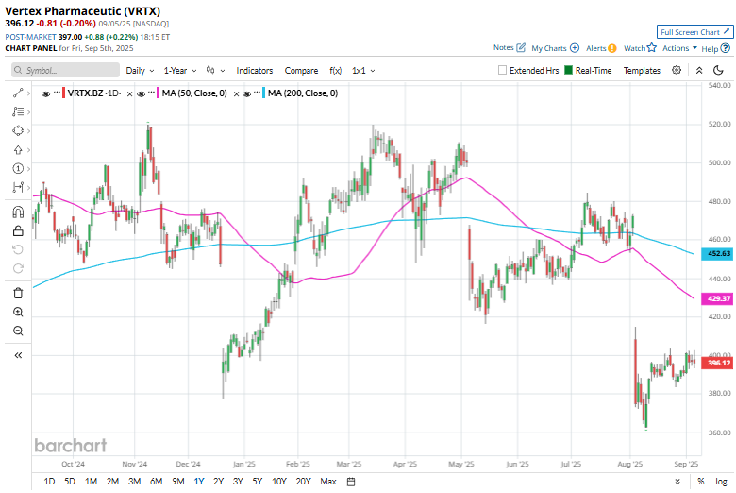Screen dimensions: 736x493
Task: Switch to dark mode moon icon
Action: pyautogui.click(x=718, y=70)
